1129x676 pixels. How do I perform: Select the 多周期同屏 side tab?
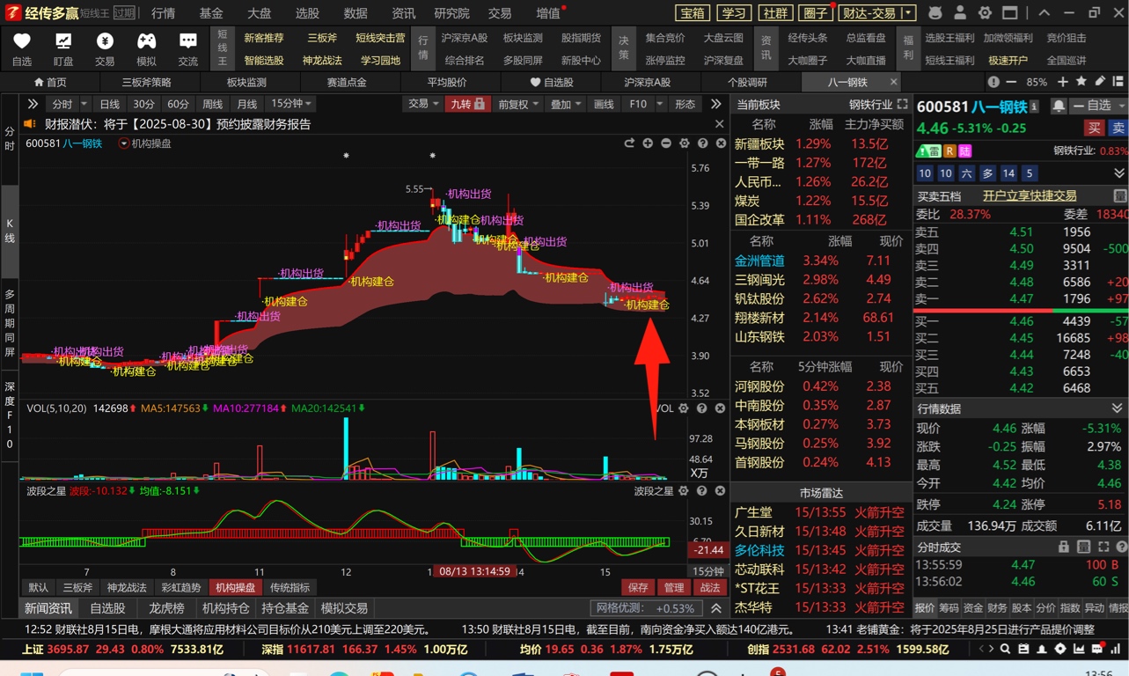[x=10, y=323]
